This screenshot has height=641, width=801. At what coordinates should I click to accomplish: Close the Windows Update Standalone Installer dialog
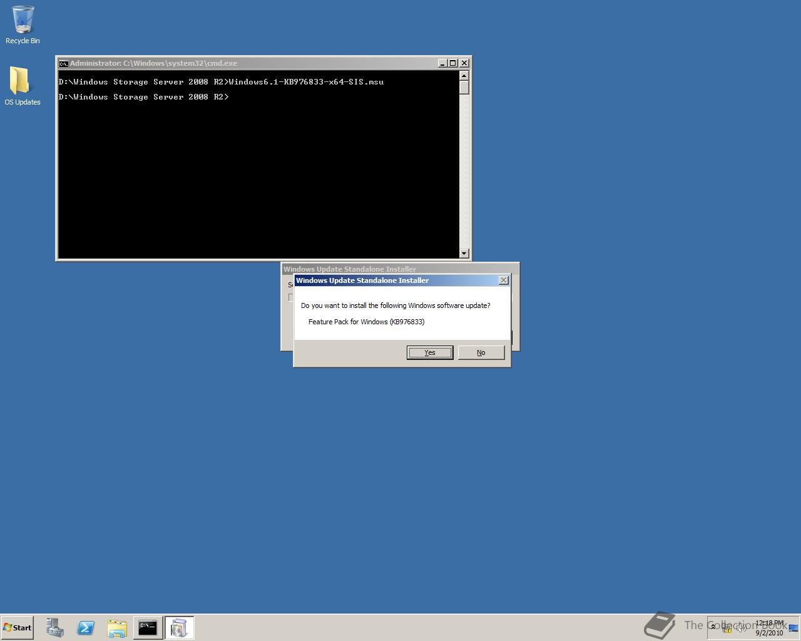pyautogui.click(x=504, y=280)
